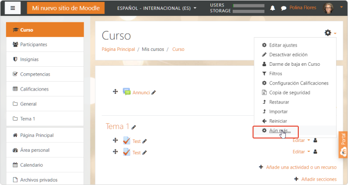The image size is (348, 185).
Task: Expand the first Test Editar dropdown
Action: tap(301, 140)
